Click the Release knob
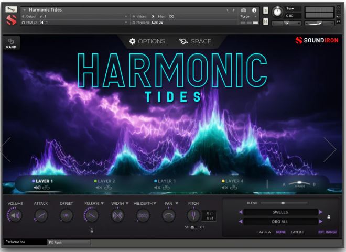This screenshot has height=252, width=346. coord(92,215)
